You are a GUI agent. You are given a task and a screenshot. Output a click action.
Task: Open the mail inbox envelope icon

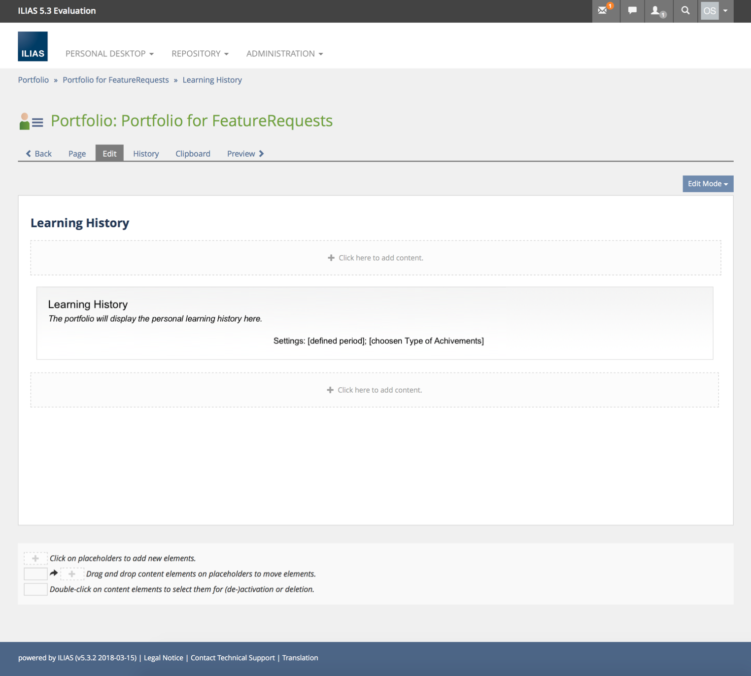click(603, 11)
